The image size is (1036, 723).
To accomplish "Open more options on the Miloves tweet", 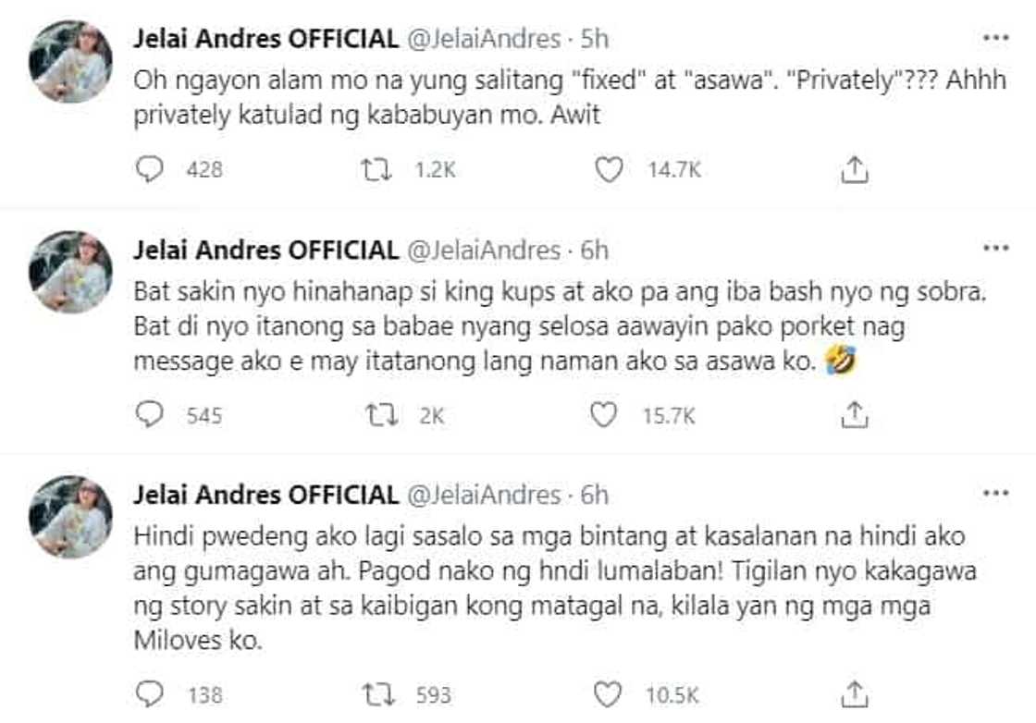I will [x=995, y=495].
